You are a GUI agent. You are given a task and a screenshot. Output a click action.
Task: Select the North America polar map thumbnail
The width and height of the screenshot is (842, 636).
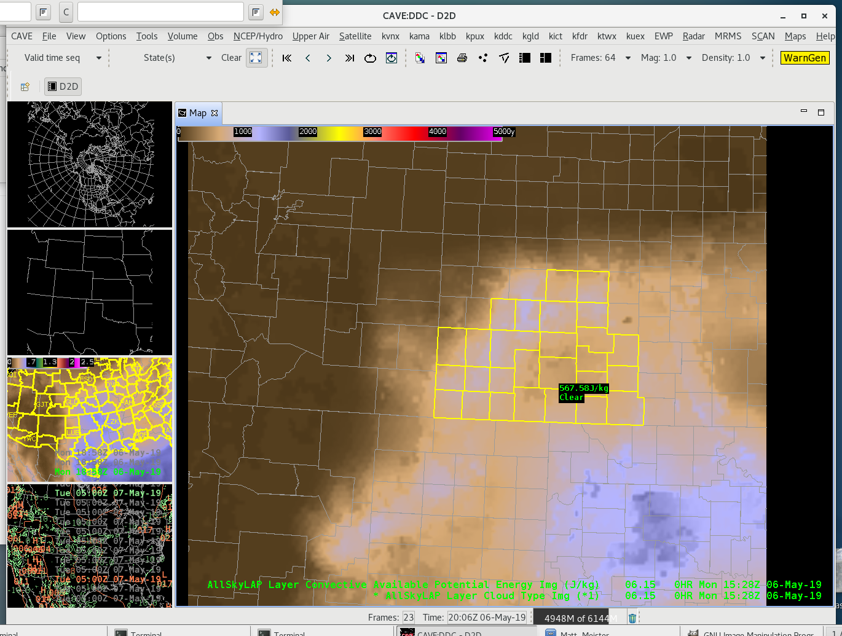pyautogui.click(x=90, y=165)
